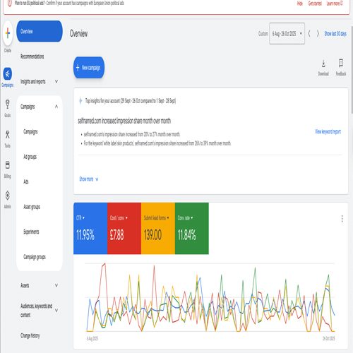Screen dimensions: 353x353
Task: Open the Tools wrench icon
Action: pos(8,135)
